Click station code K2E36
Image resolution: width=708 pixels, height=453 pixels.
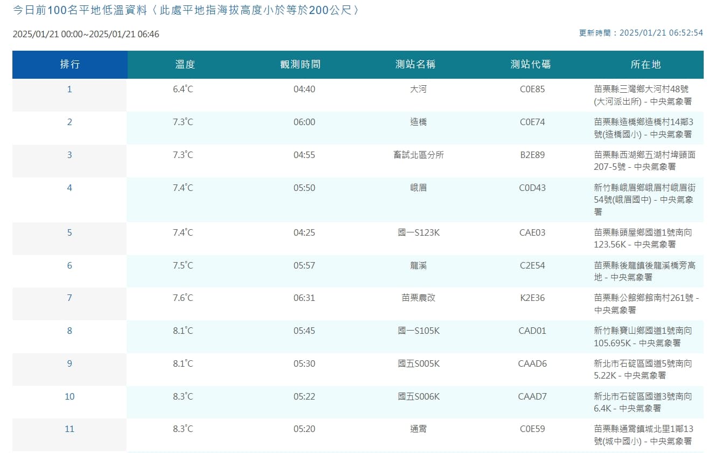click(532, 298)
